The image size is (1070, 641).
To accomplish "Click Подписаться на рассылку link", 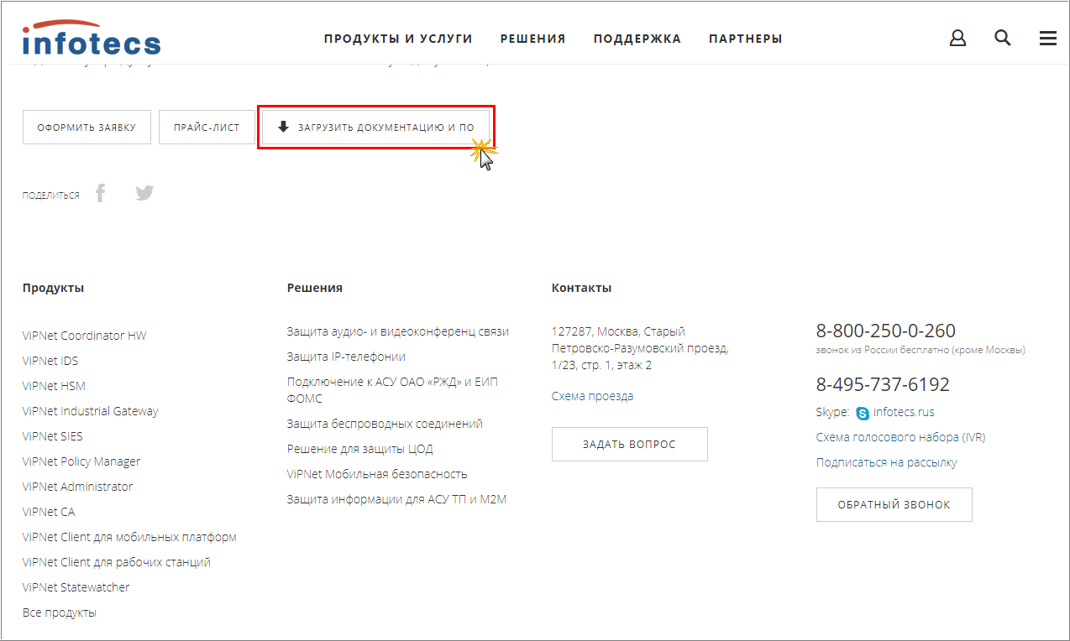I will point(886,462).
